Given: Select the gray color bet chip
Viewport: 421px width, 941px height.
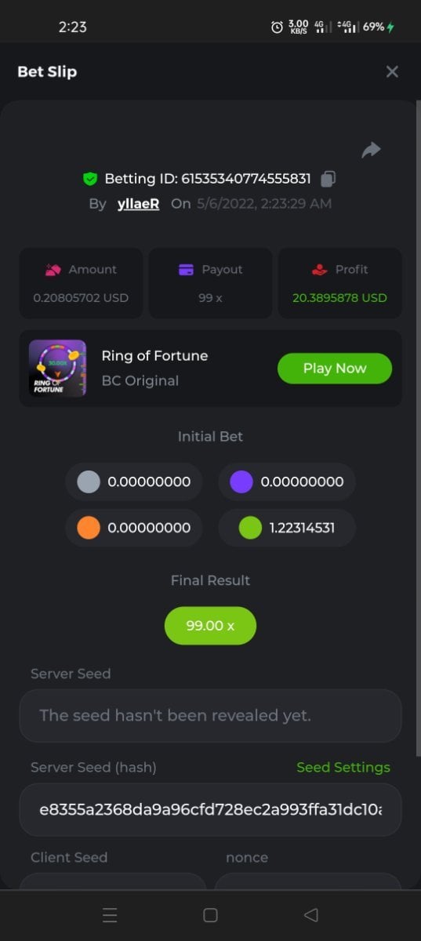Looking at the screenshot, I should click(x=133, y=481).
